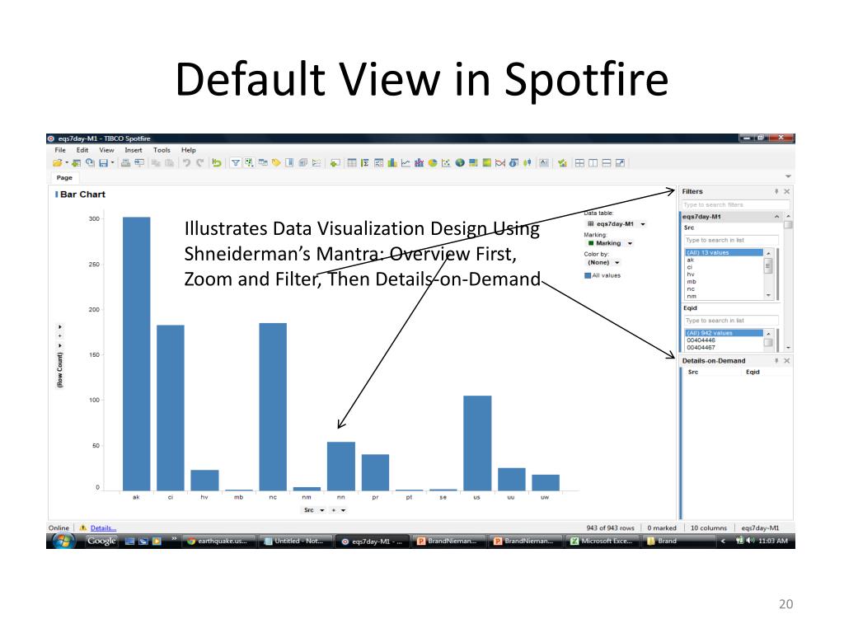
Task: Open the Save button dropdown arrow
Action: tap(112, 162)
